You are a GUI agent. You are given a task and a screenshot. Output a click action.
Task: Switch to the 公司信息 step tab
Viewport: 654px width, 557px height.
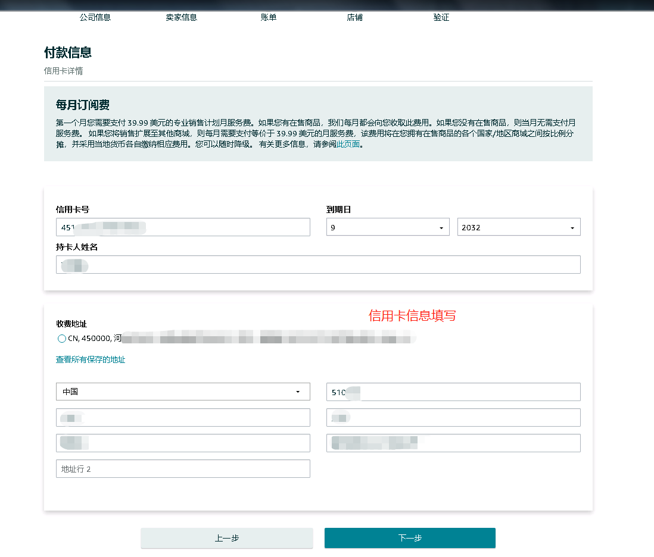pos(94,17)
